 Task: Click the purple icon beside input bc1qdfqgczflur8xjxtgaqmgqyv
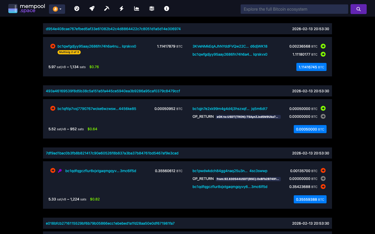pyautogui.click(x=59, y=171)
